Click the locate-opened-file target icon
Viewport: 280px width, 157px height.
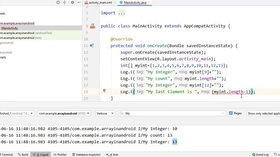point(58,2)
